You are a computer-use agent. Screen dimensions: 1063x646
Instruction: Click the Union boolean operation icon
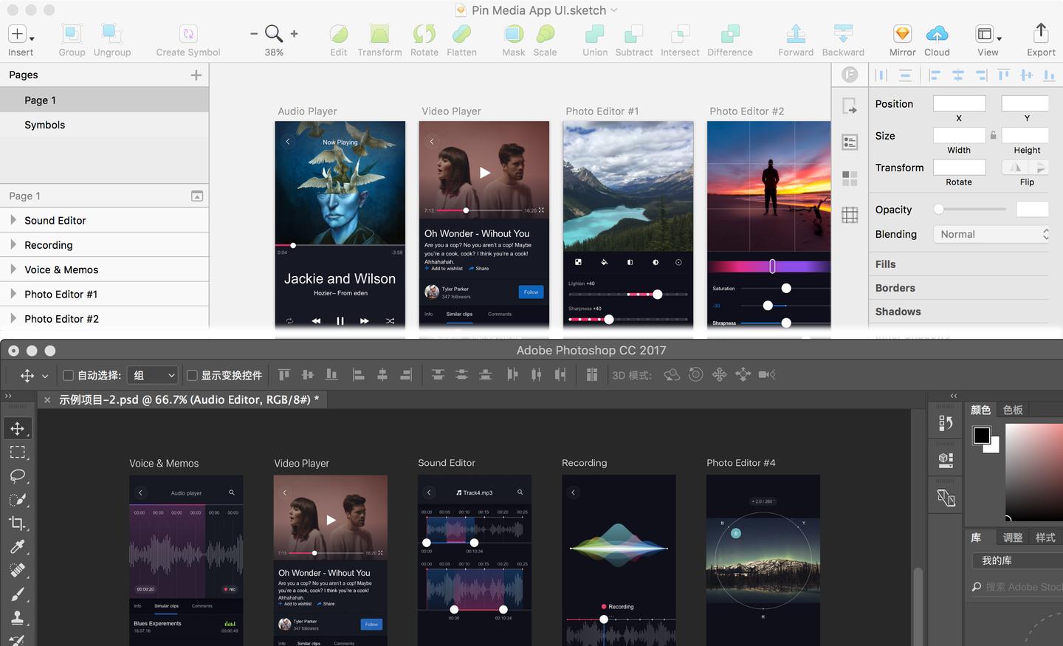594,34
